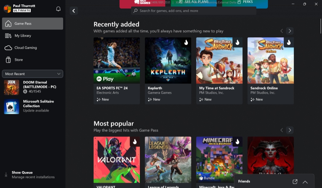Click the DOOM Eternal game icon
Screen dimensions: 322x188
click(11, 87)
